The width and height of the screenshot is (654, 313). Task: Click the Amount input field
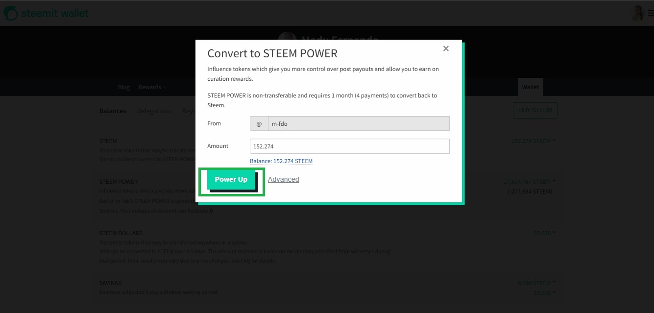coord(350,146)
